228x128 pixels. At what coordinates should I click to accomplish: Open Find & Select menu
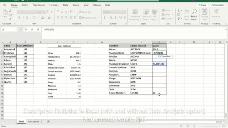point(194,15)
